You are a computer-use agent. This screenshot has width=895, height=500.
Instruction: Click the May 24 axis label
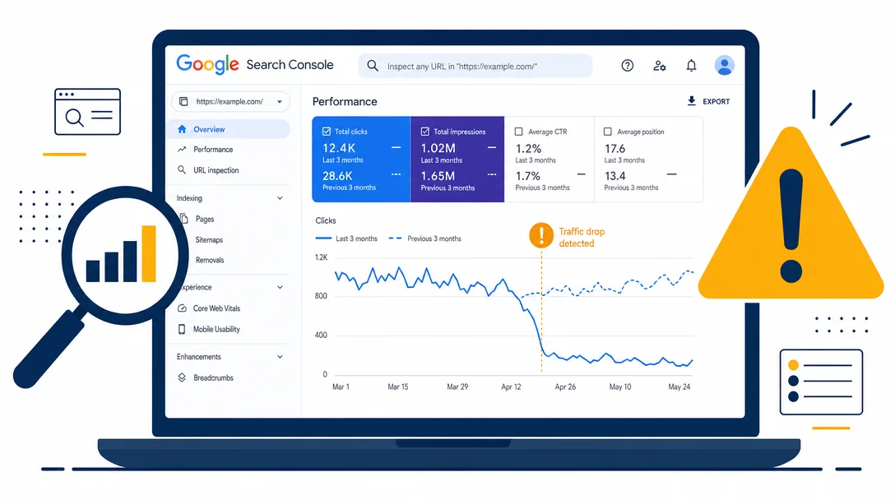pyautogui.click(x=679, y=387)
